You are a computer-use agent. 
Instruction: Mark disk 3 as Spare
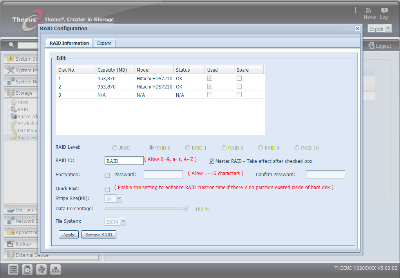pos(239,95)
